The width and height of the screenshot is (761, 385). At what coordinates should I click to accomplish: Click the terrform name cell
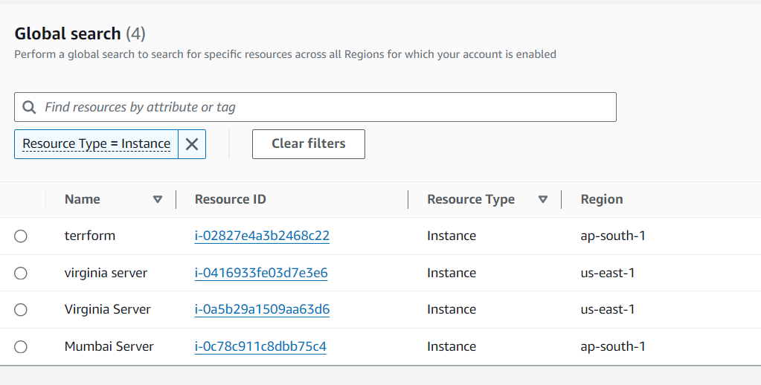click(90, 236)
